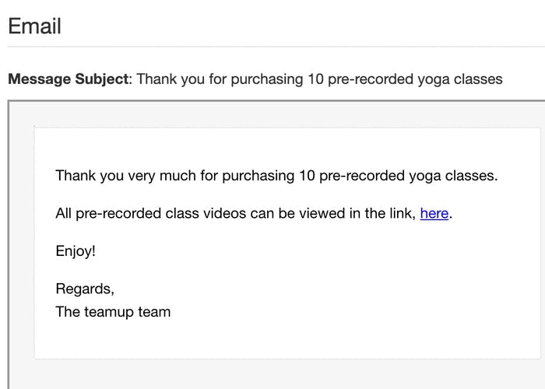
Task: Select "The teamup team" signature line
Action: pyautogui.click(x=113, y=312)
